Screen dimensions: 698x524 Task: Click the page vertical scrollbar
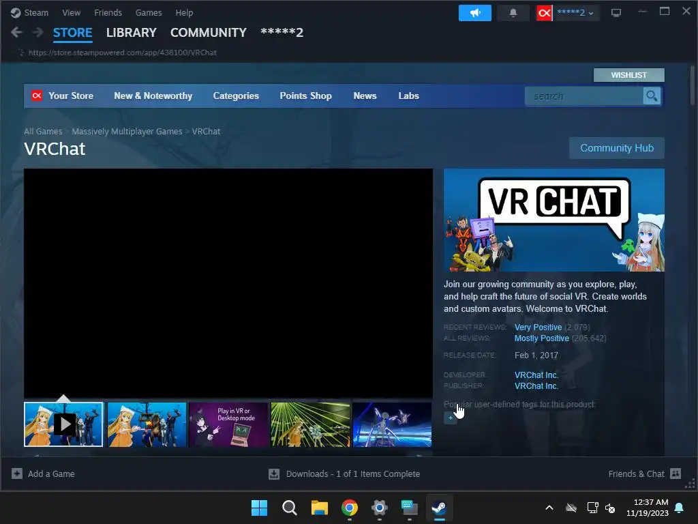click(x=693, y=85)
